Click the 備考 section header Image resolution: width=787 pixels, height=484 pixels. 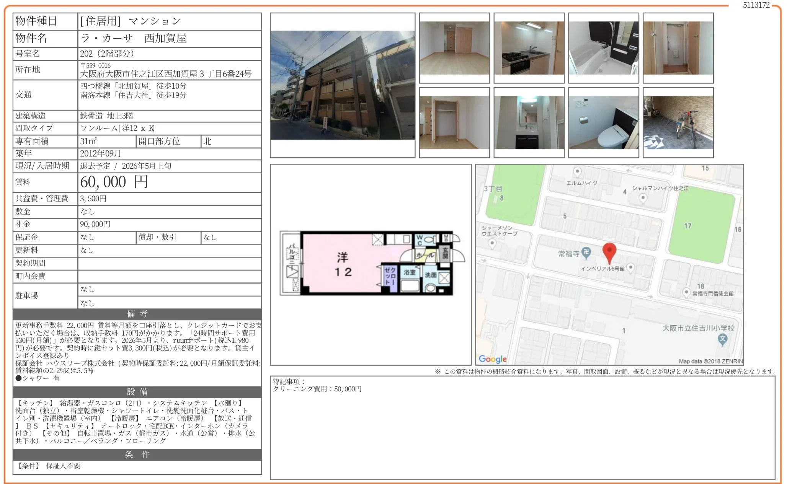click(137, 314)
